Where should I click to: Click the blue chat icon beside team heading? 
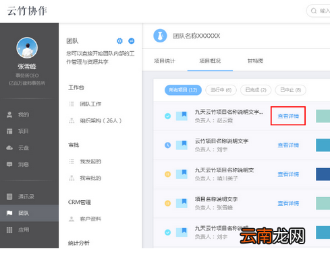pyautogui.click(x=132, y=41)
